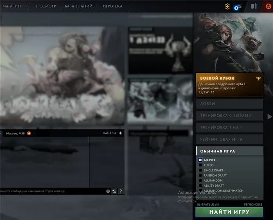Open the Боевой кубок banner
Screen dimensions: 273x220
point(230,85)
